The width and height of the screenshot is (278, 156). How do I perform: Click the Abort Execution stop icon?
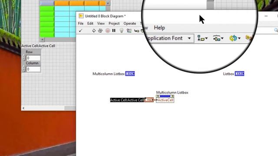108,31
